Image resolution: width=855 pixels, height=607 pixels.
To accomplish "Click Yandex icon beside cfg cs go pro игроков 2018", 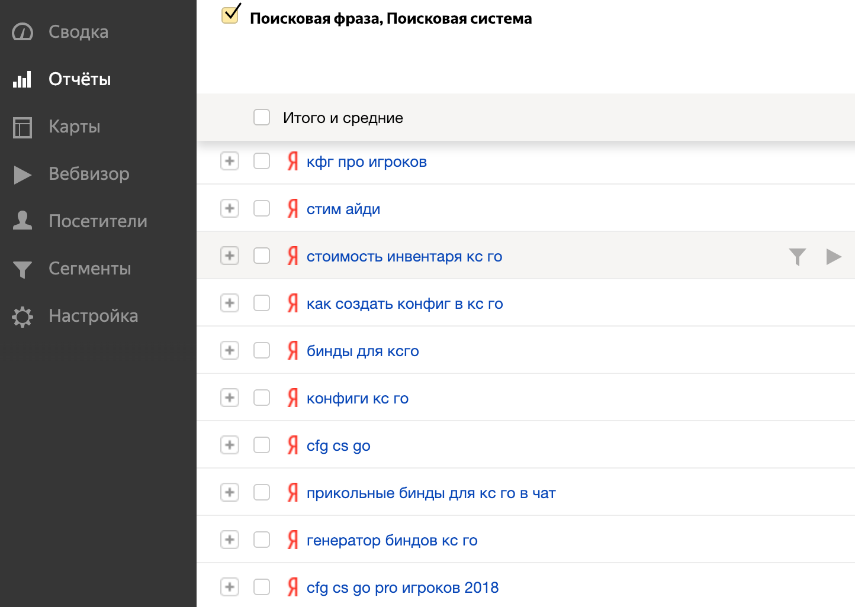I will pos(292,587).
